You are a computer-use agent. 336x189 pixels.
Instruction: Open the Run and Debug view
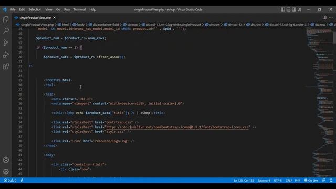click(x=6, y=55)
